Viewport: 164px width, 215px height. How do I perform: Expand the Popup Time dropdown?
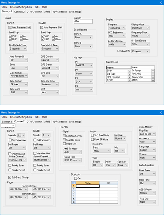click(73, 160)
